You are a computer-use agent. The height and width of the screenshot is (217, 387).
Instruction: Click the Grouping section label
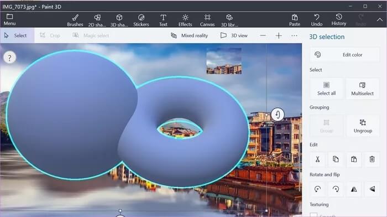click(320, 107)
